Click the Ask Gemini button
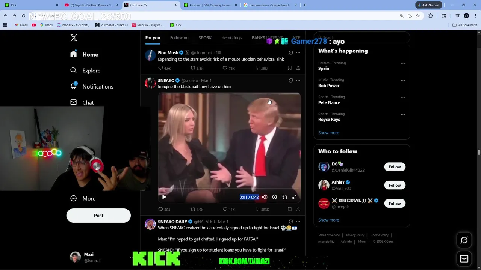The image size is (481, 270). tap(428, 5)
